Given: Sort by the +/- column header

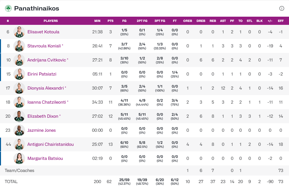Looking at the screenshot, I should point(270,21).
